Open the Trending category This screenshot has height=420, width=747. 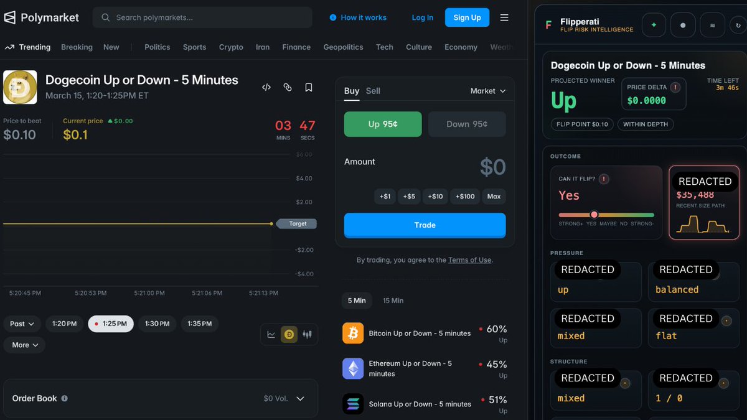coord(27,47)
